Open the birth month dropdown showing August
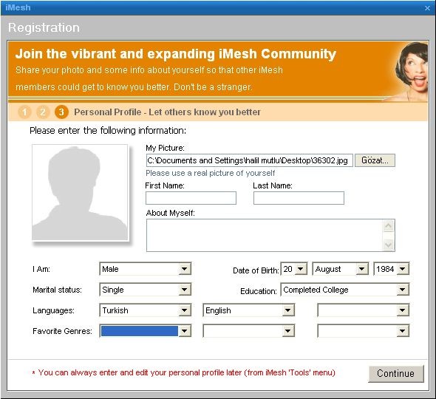Screen dimensions: 436x399 pyautogui.click(x=341, y=269)
